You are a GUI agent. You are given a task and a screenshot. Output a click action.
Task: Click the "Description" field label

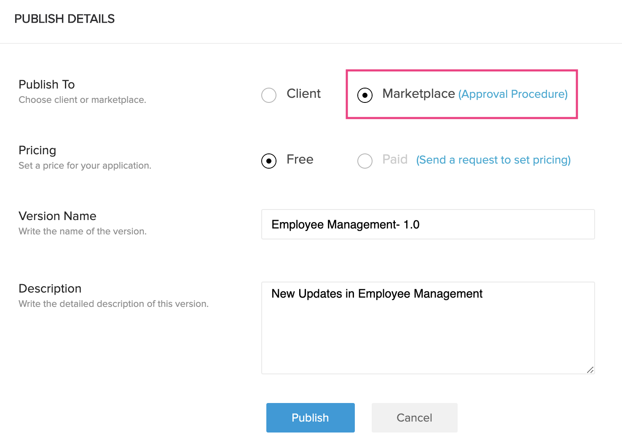pos(50,289)
